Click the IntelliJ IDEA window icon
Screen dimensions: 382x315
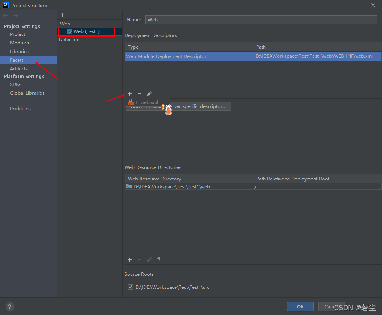5,5
